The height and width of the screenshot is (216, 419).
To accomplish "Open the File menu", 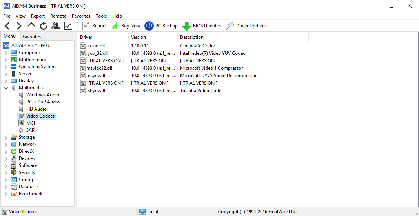I will 7,16.
